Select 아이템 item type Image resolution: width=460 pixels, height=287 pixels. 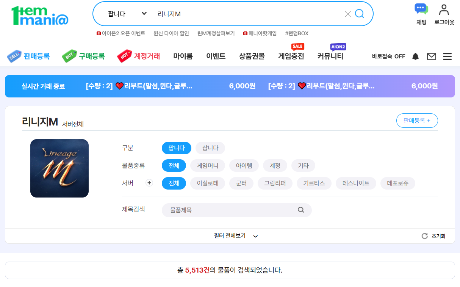(244, 166)
